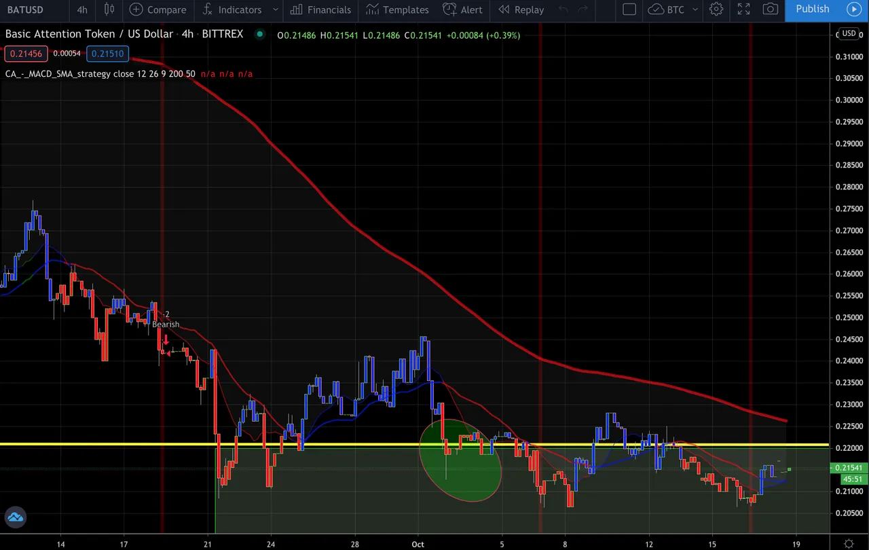The height and width of the screenshot is (550, 869).
Task: Open the Indicators dialog
Action: tap(232, 10)
